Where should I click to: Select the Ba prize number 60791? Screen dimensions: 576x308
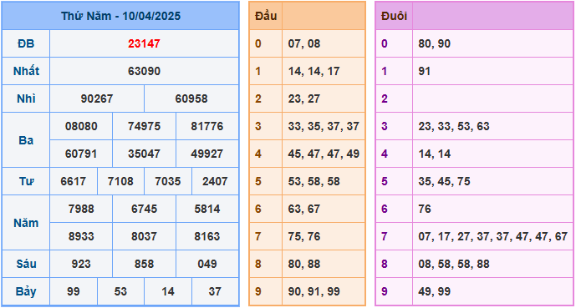81,154
